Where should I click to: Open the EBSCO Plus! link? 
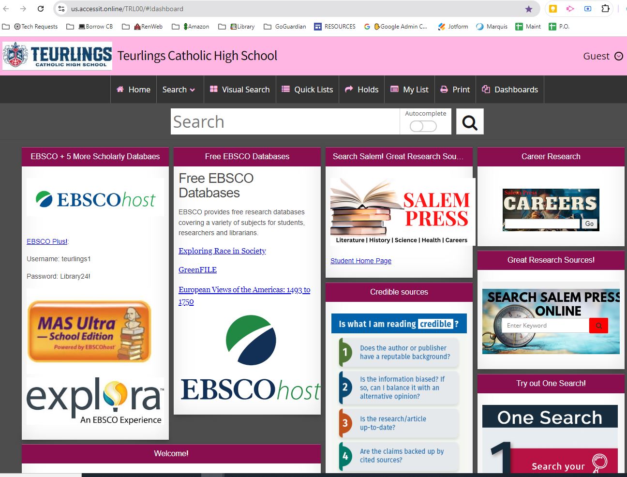(47, 241)
